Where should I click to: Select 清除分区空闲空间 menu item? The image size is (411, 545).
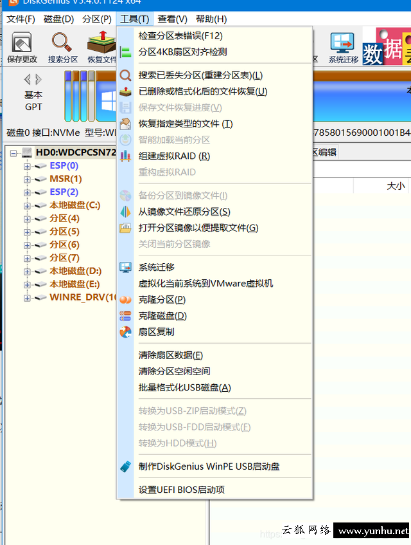[215, 371]
